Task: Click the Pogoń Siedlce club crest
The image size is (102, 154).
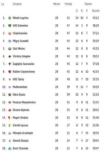Action: 10,118
